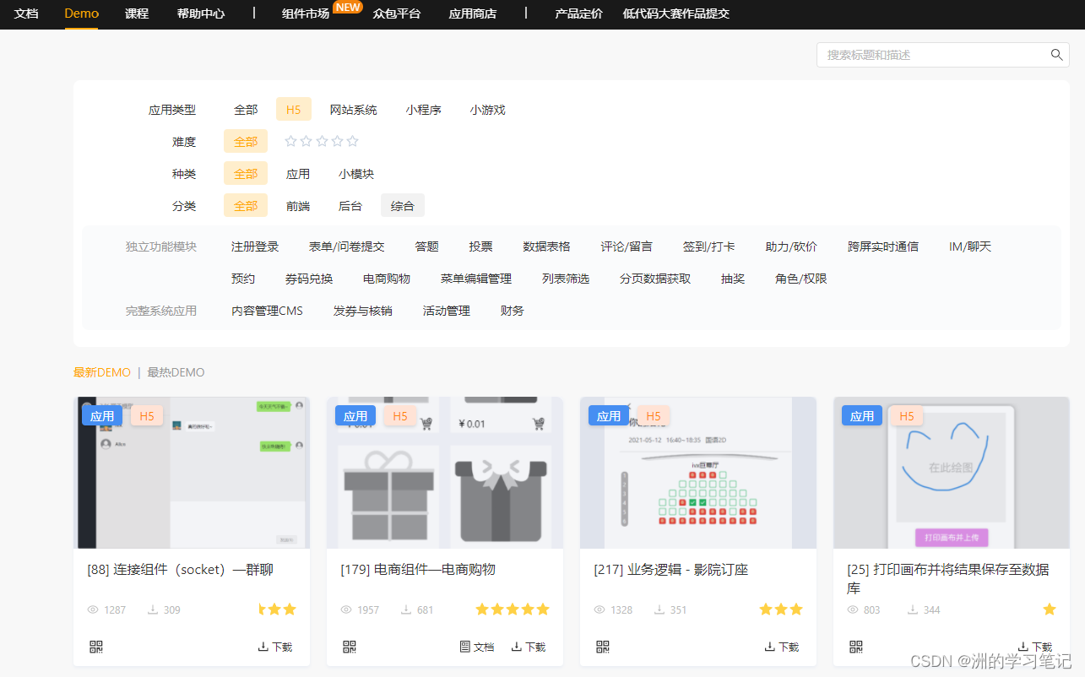The image size is (1085, 677).
Task: Select 全部 for 应用类型 filter
Action: point(246,110)
